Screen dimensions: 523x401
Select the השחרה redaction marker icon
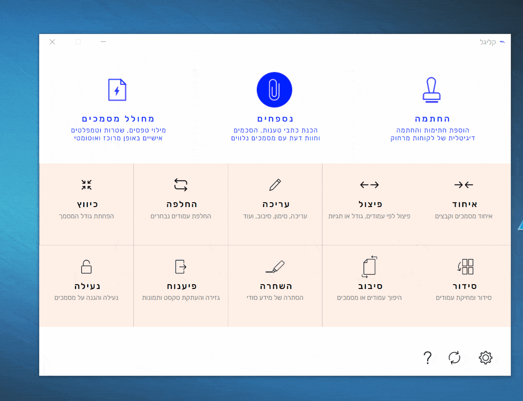[275, 266]
